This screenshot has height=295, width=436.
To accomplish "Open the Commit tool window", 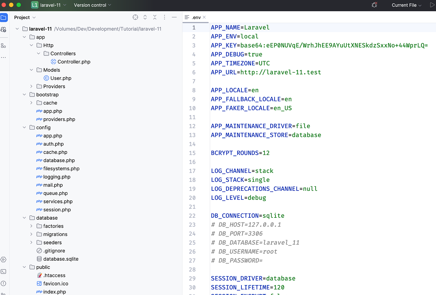I will (x=4, y=29).
